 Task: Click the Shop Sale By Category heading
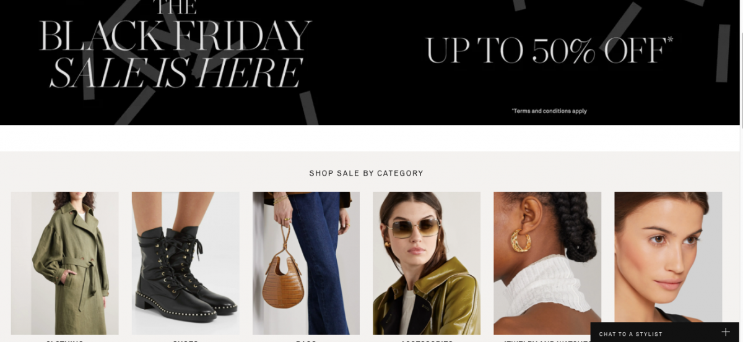coord(367,174)
